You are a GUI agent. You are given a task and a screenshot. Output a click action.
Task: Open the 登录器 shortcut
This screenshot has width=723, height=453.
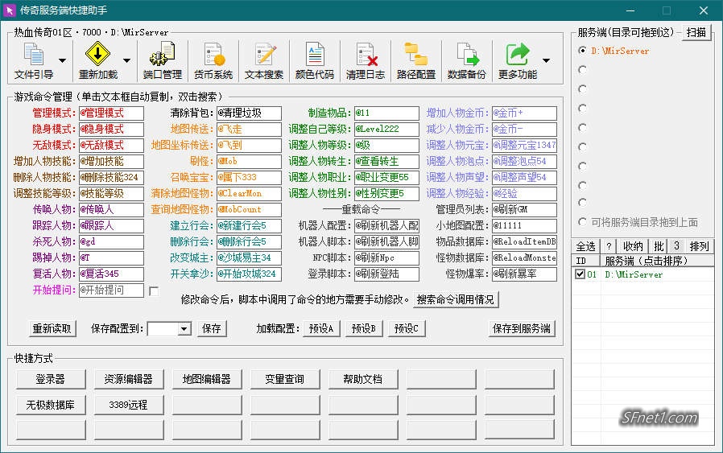coord(51,379)
